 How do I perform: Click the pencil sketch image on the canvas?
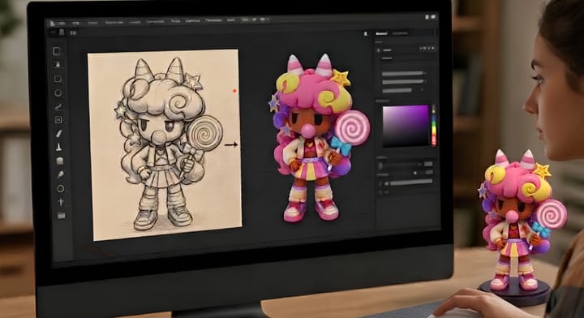click(165, 144)
